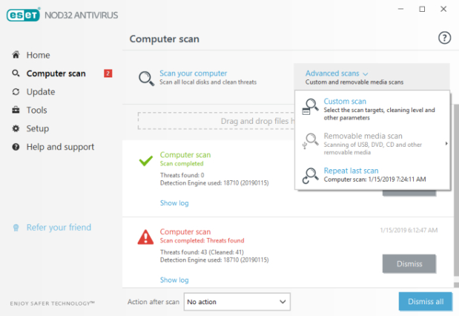Viewport: 459px width, 316px height.
Task: Start Scan your computer
Action: 193,73
